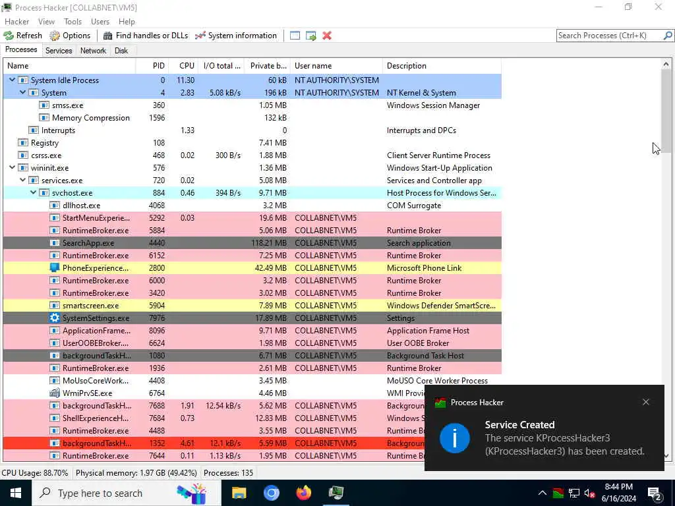Open Firefox from the taskbar
675x506 pixels.
[x=303, y=493]
